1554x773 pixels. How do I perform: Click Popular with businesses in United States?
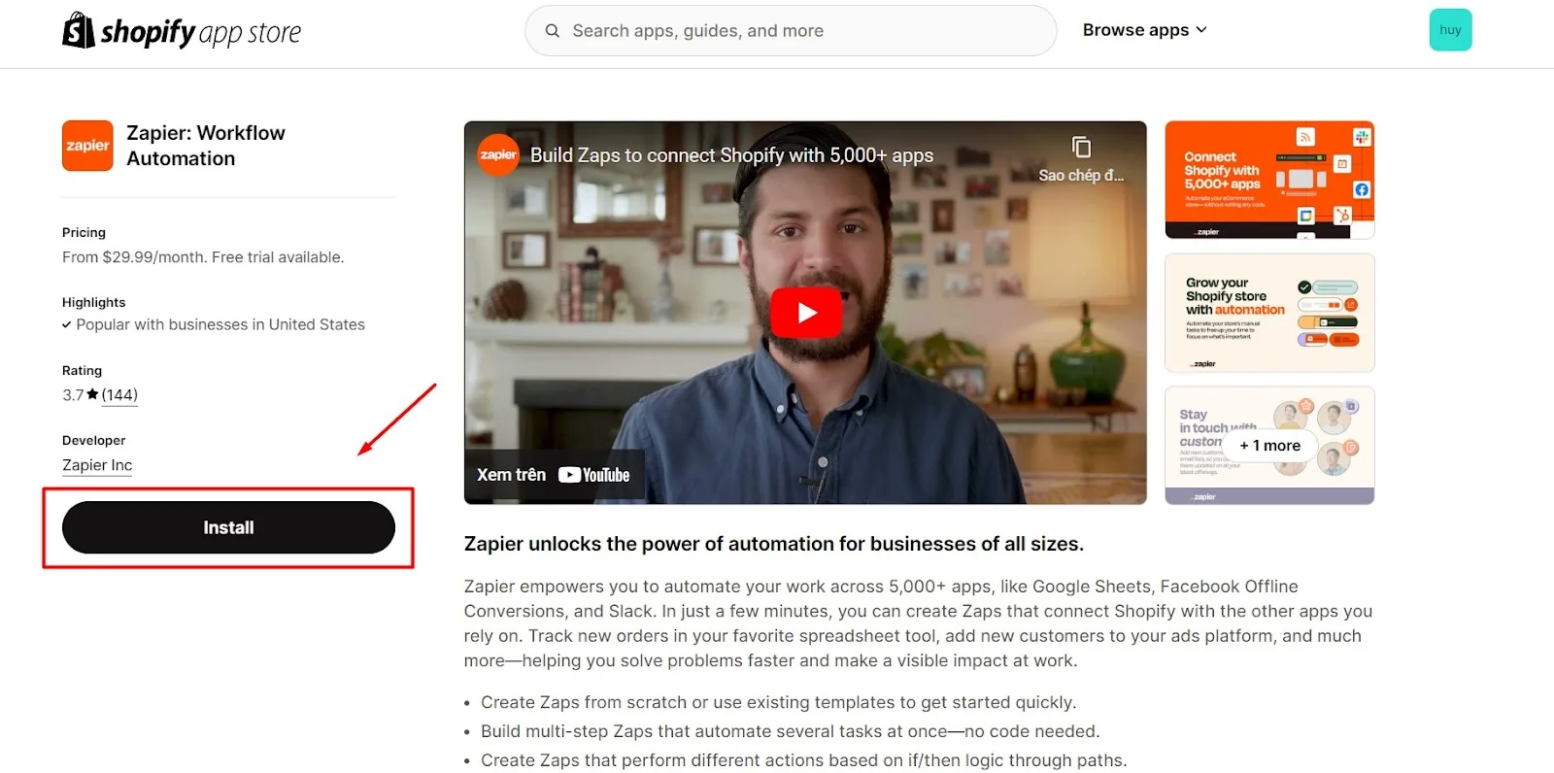tap(220, 324)
